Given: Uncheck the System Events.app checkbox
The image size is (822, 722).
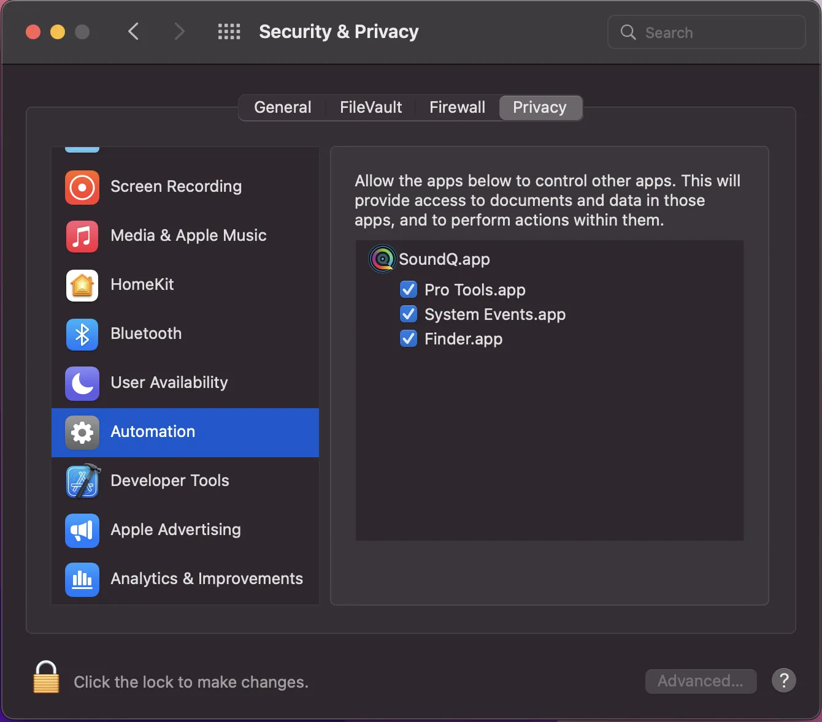Looking at the screenshot, I should point(409,314).
